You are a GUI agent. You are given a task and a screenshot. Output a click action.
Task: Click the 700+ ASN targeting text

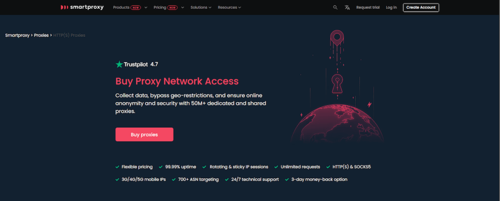click(x=198, y=180)
